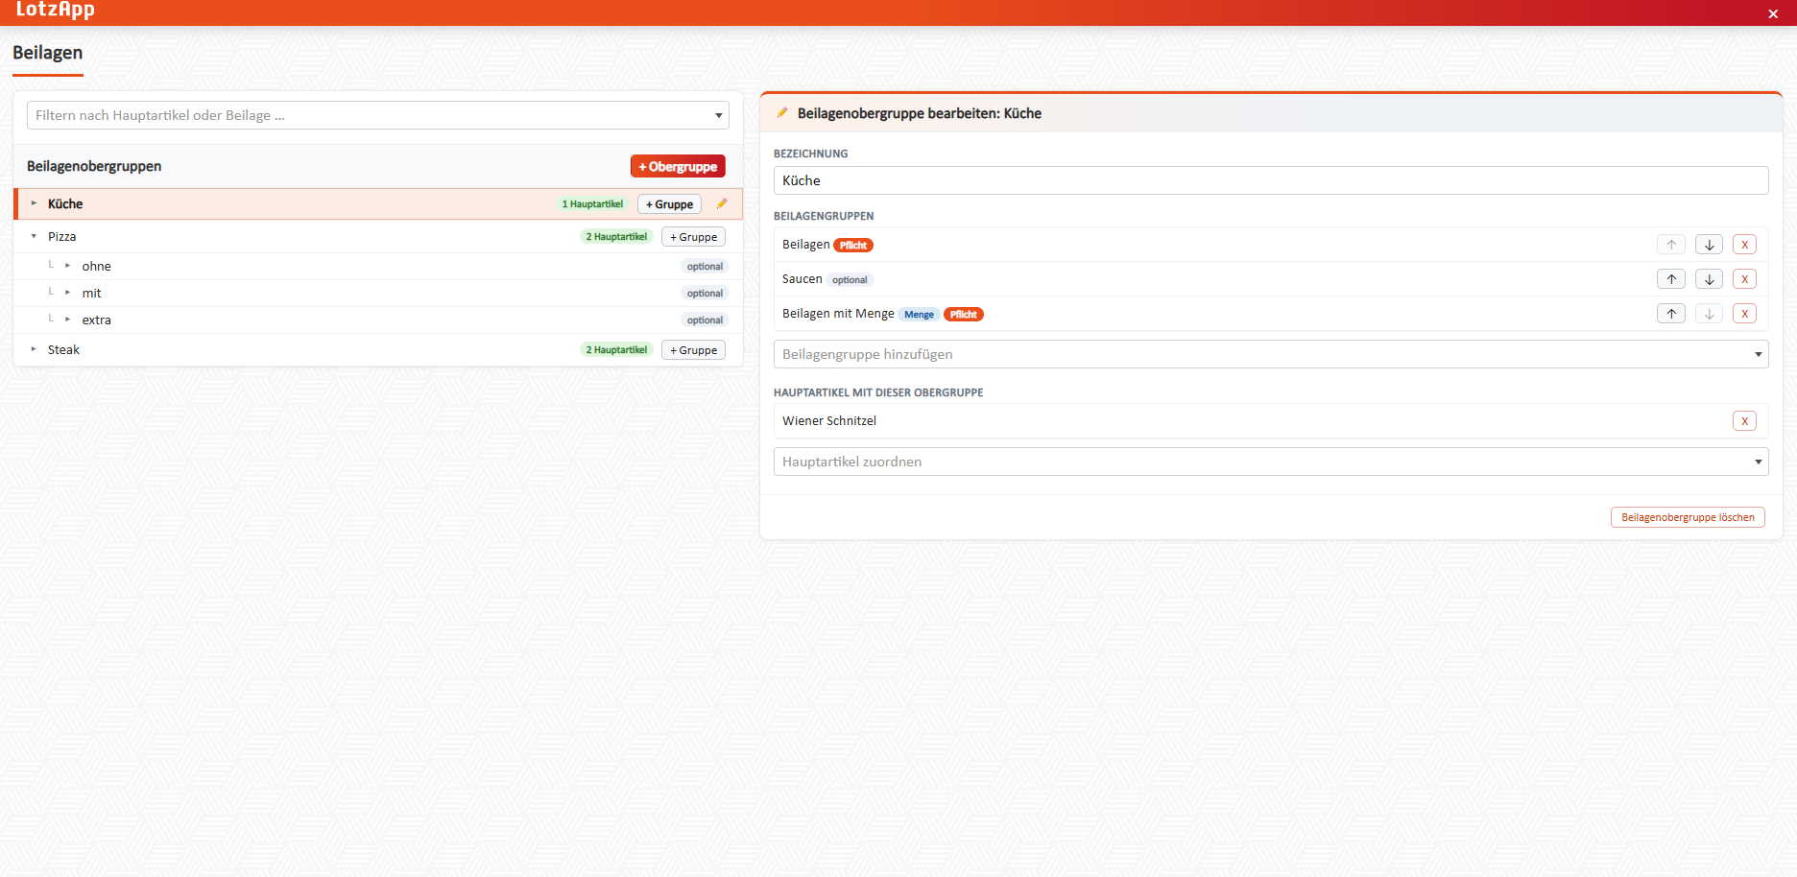Screen dimensions: 1797x877
Task: Edit the Bezeichnung field with Küche
Action: pos(1271,180)
